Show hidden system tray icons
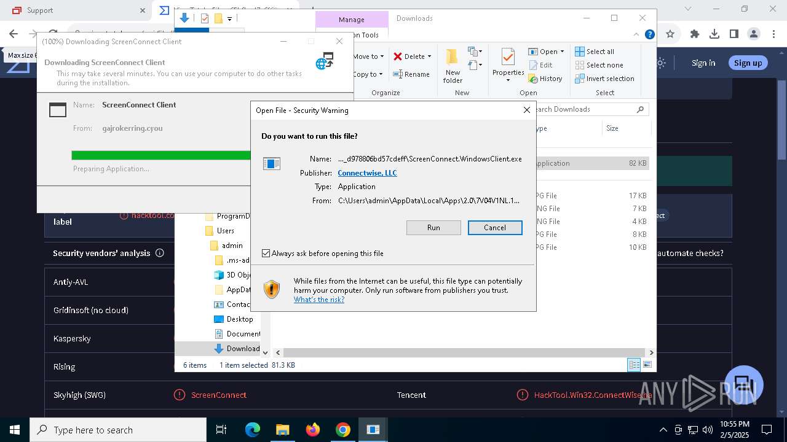Image resolution: width=787 pixels, height=442 pixels. [663, 430]
